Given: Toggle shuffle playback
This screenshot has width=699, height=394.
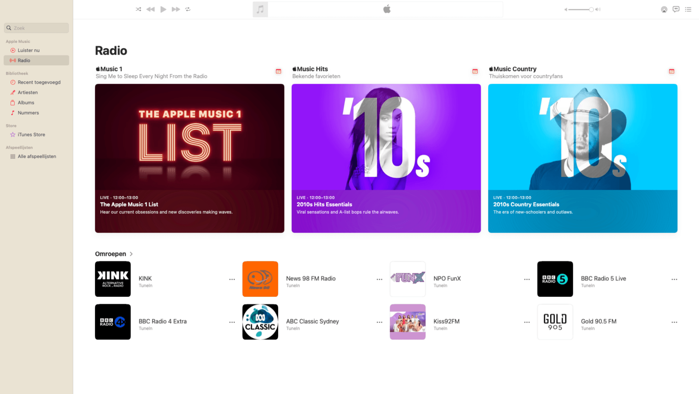Looking at the screenshot, I should (x=138, y=9).
